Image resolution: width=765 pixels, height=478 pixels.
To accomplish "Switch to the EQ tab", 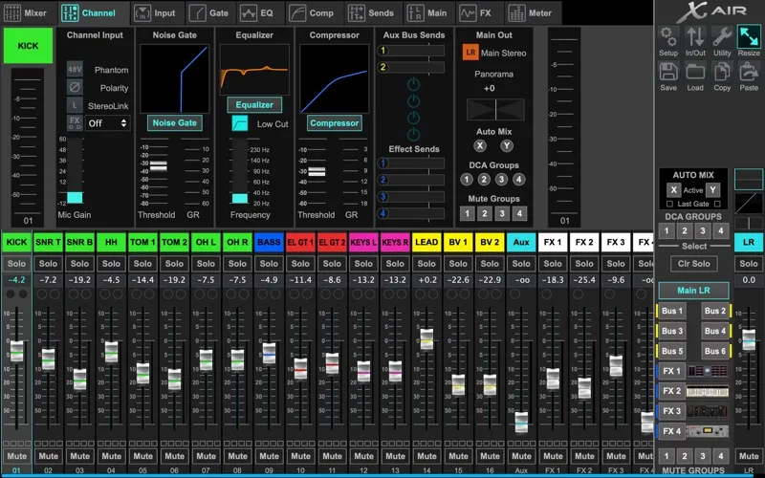I will (257, 13).
